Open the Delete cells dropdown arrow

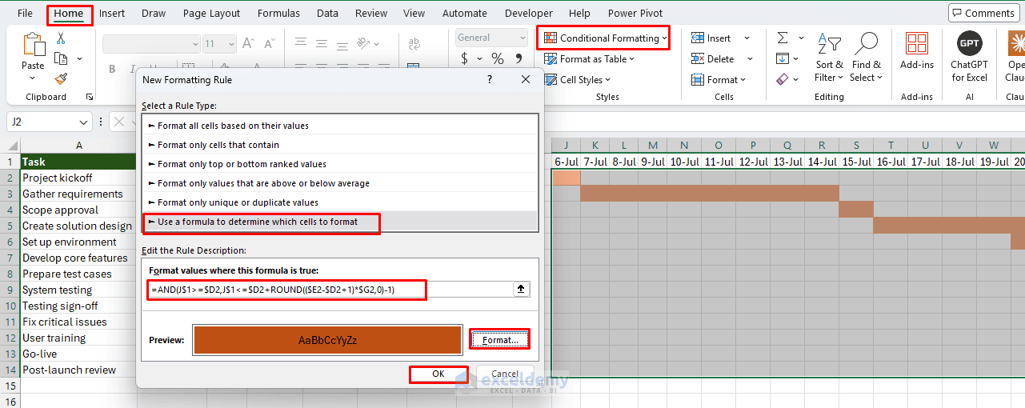click(x=750, y=58)
